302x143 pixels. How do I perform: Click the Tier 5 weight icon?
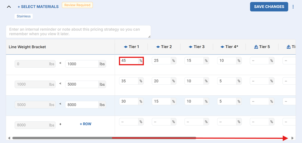point(256,47)
